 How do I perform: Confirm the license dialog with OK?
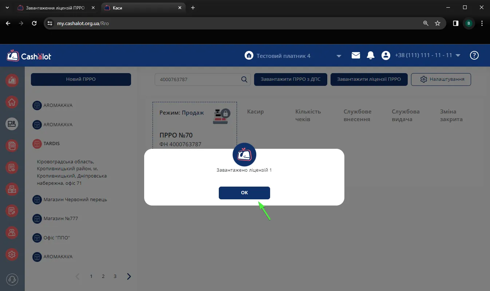244,193
